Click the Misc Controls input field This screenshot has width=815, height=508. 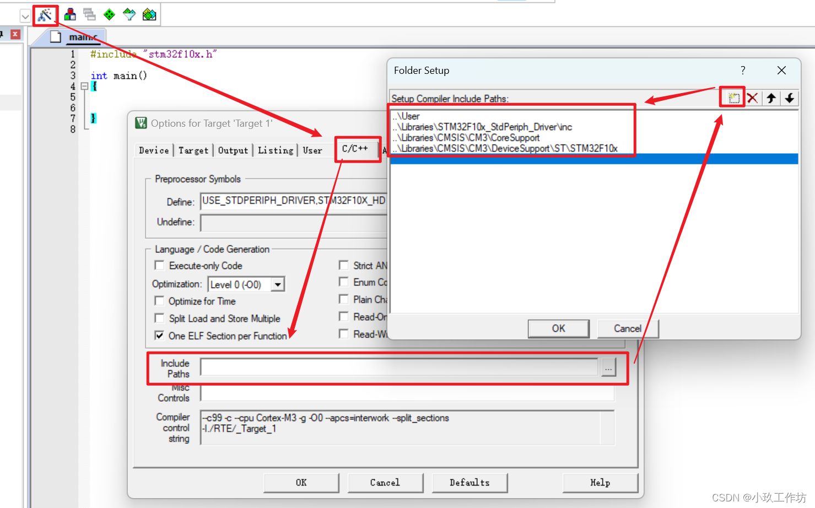(x=407, y=393)
